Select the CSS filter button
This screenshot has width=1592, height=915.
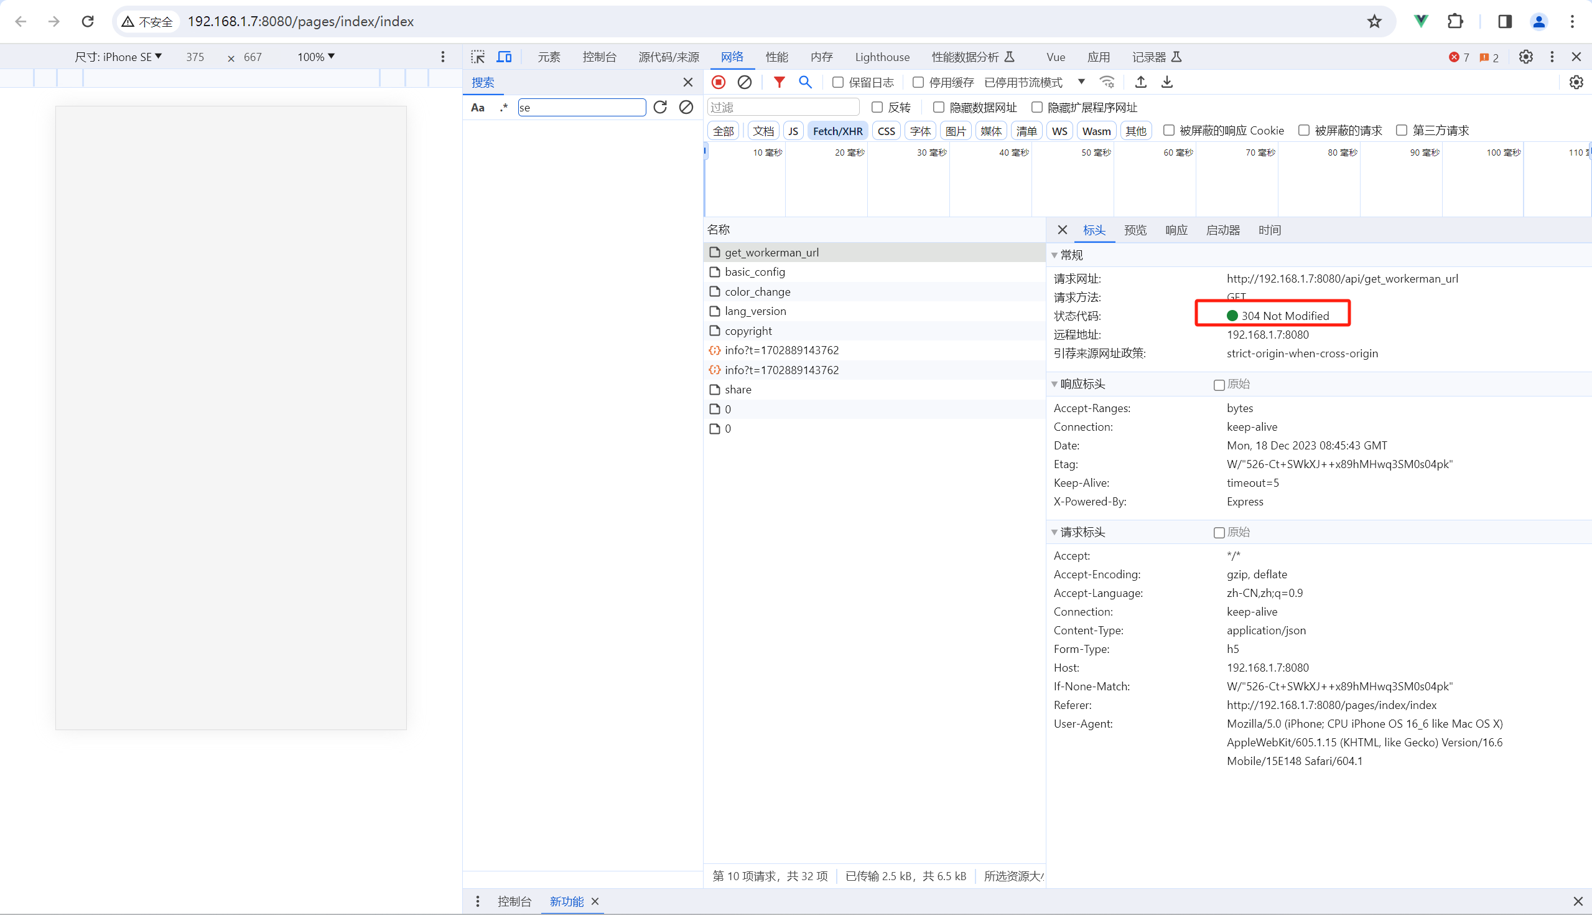(886, 131)
